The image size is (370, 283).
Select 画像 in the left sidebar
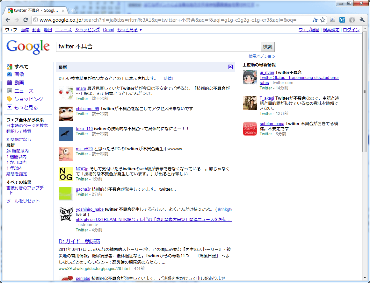pos(19,74)
